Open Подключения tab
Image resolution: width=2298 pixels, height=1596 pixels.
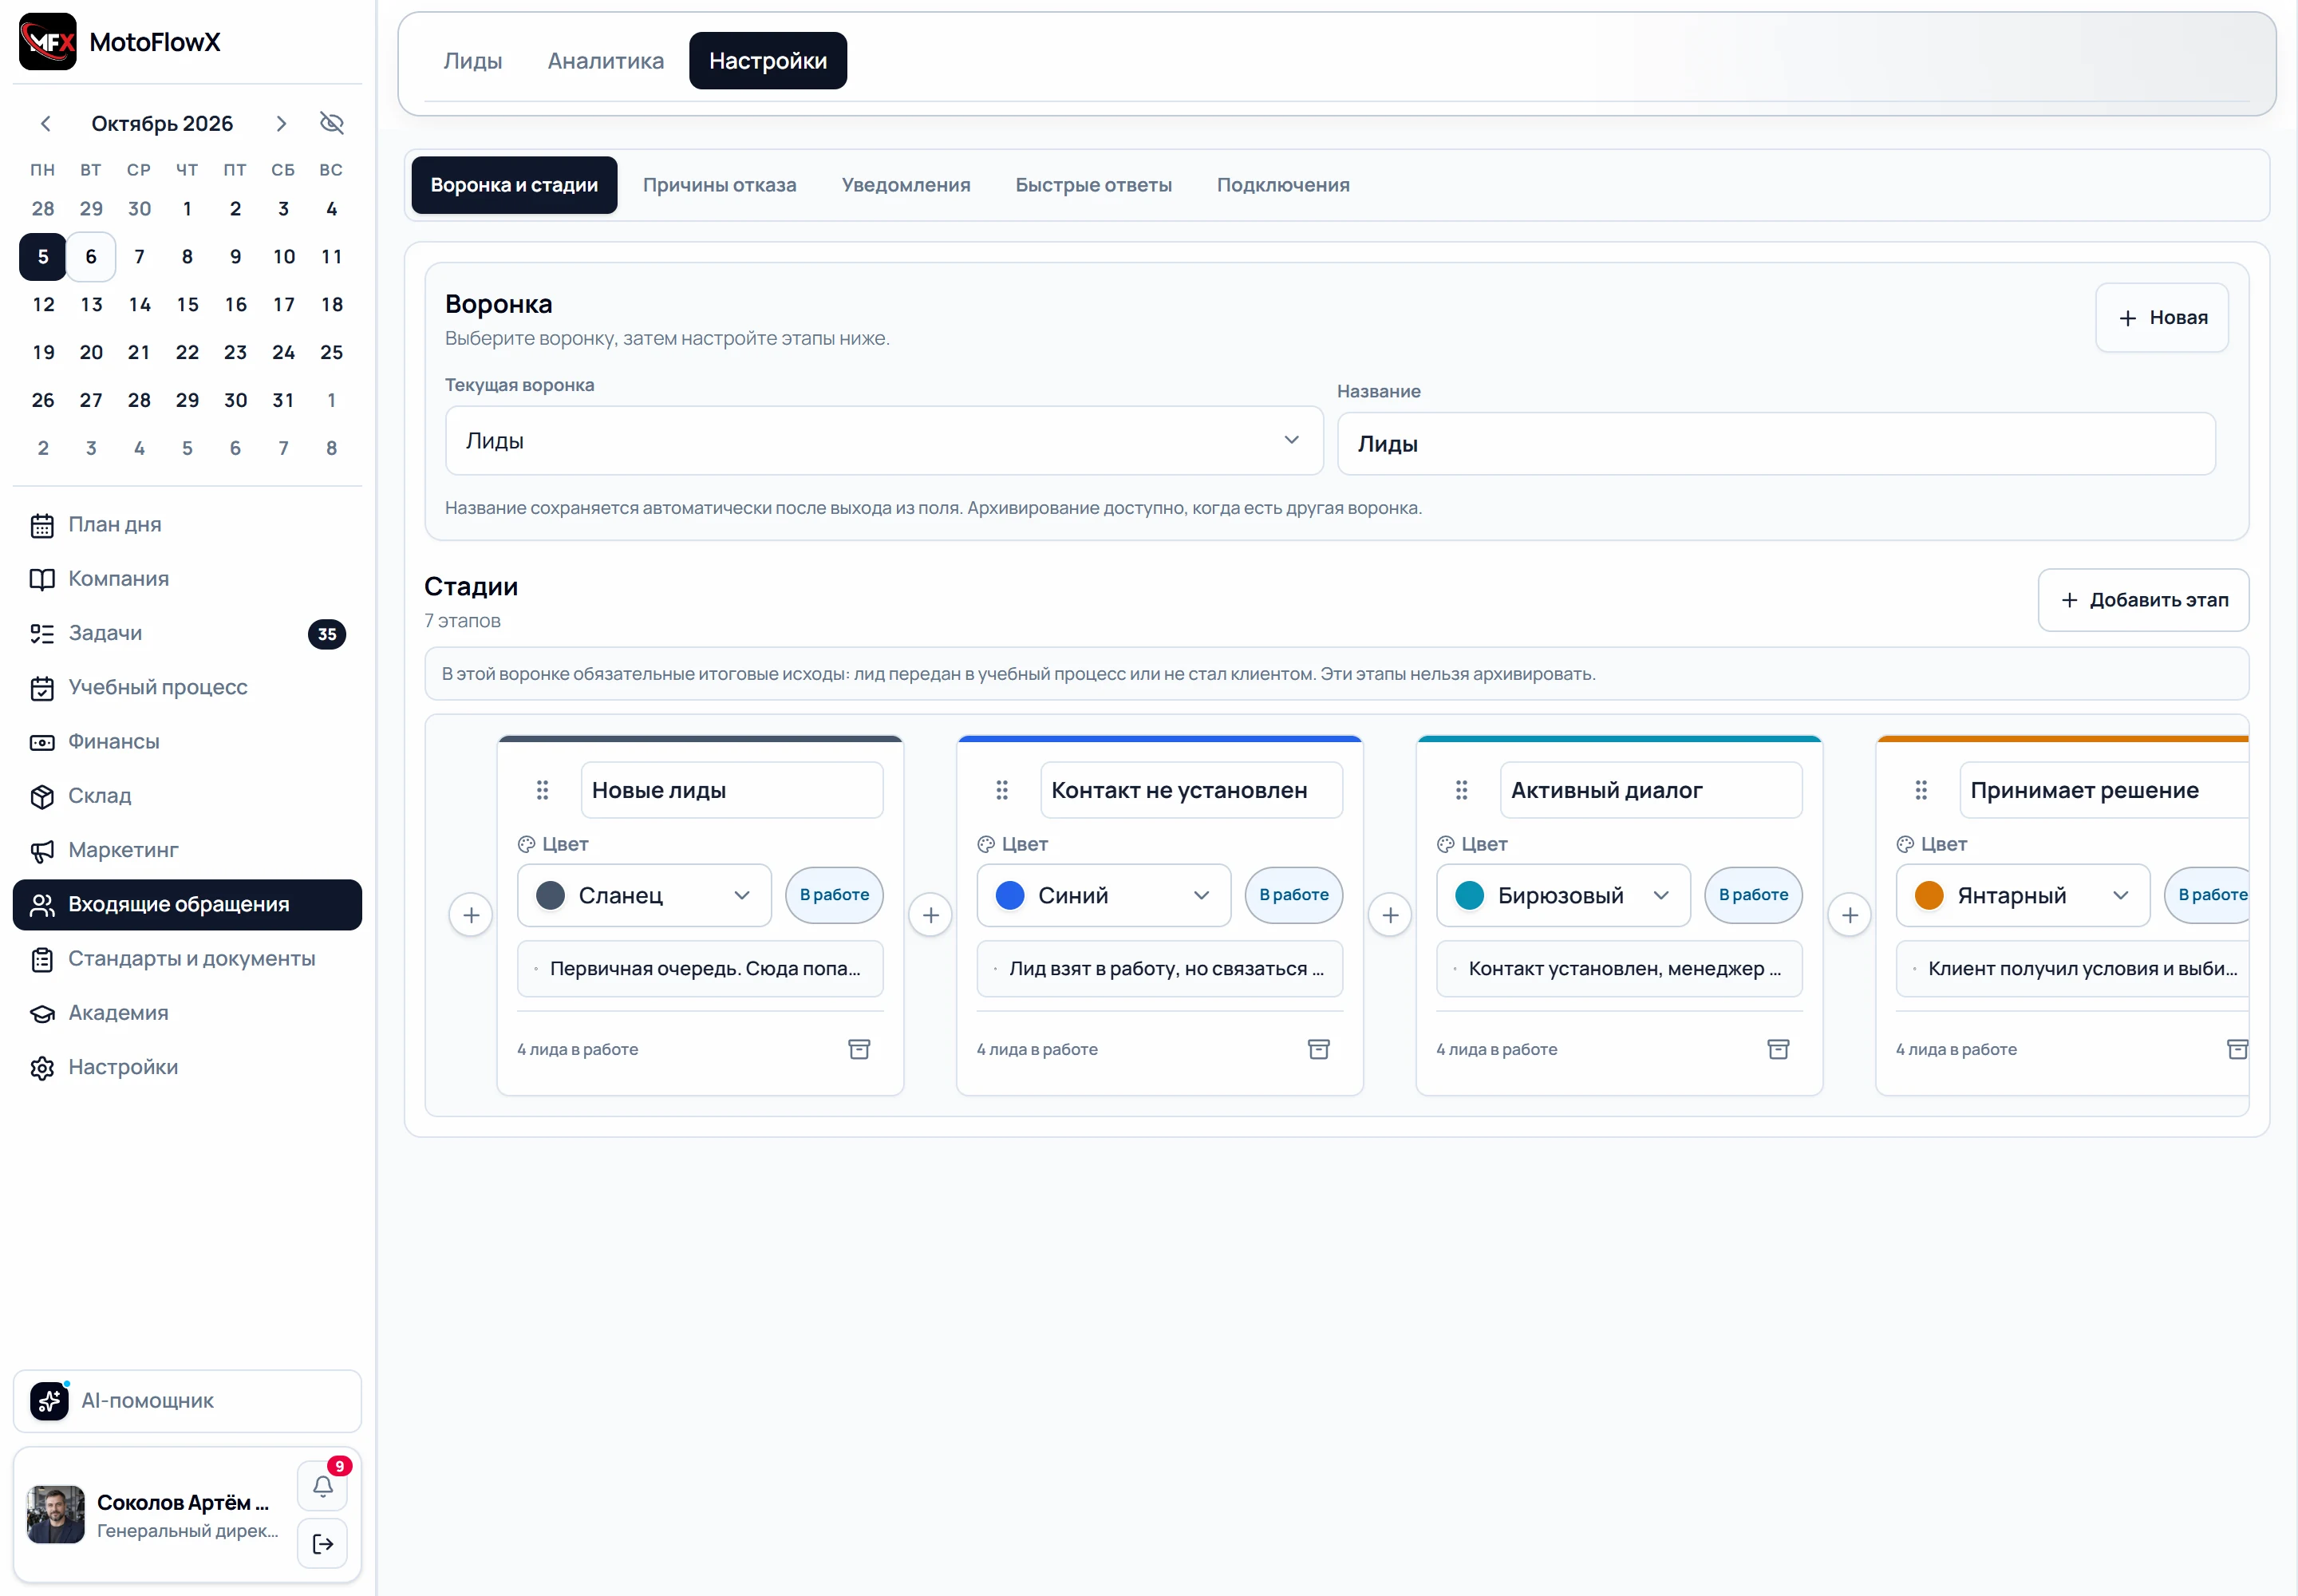coord(1283,185)
